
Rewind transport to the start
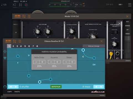14,5
